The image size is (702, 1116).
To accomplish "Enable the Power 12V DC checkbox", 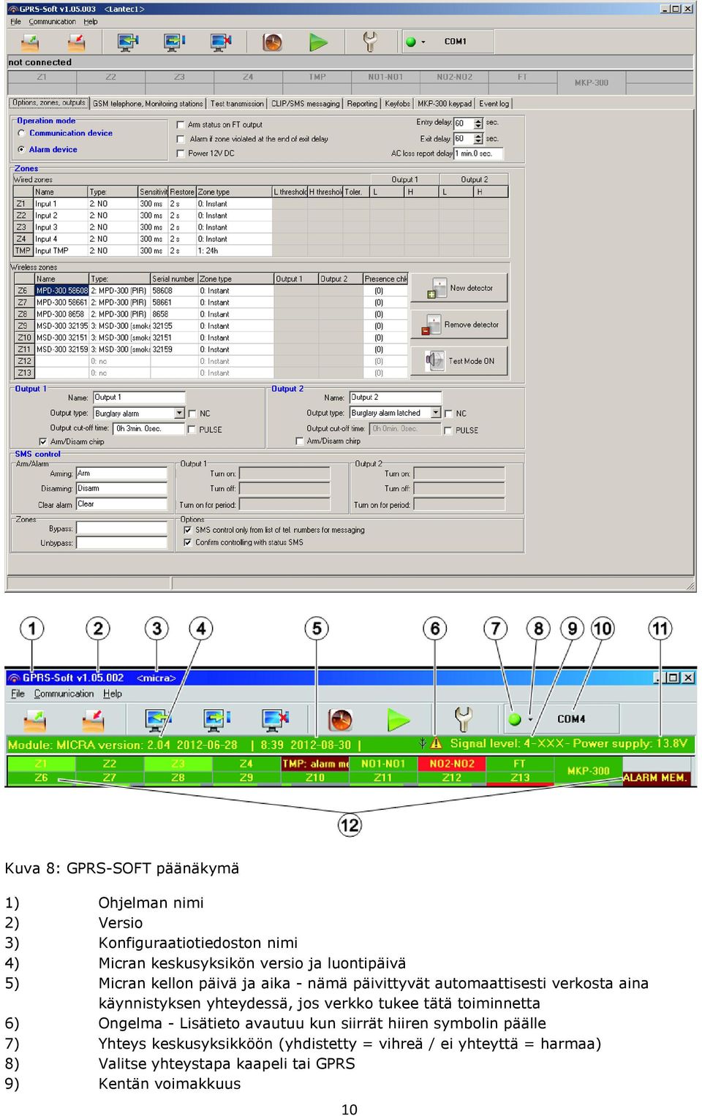I will tap(181, 153).
